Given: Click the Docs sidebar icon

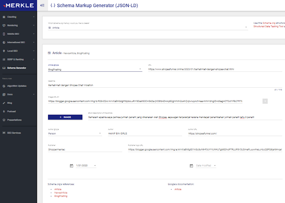Looking at the screenshot, I should pyautogui.click(x=4, y=94).
